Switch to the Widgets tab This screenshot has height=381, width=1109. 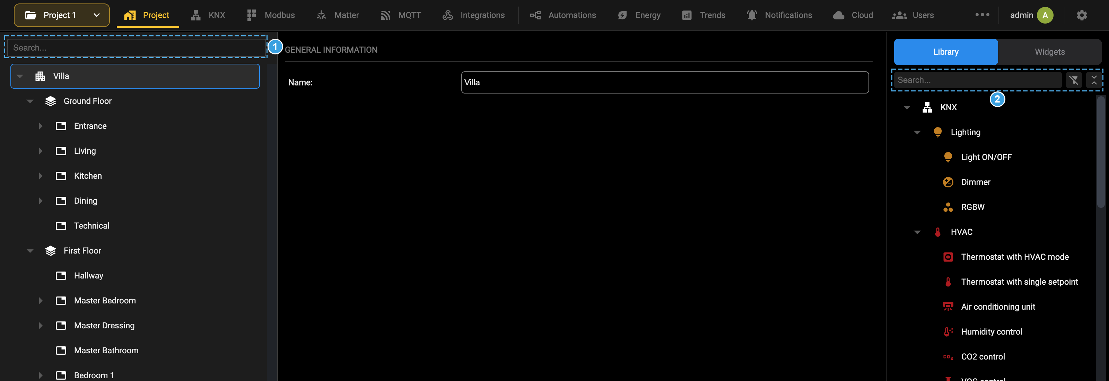(1050, 52)
